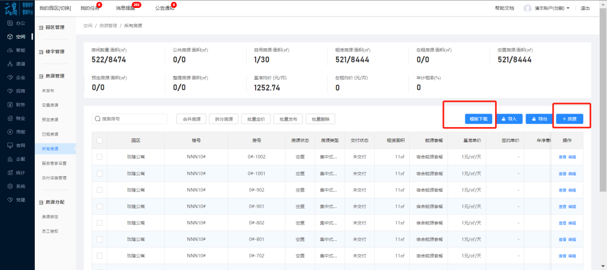Open the 统计 sidebar module
Viewport: 607px width, 270px height.
tap(17, 173)
